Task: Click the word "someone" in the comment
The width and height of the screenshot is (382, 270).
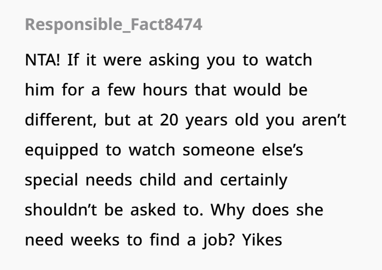Action: tap(218, 151)
